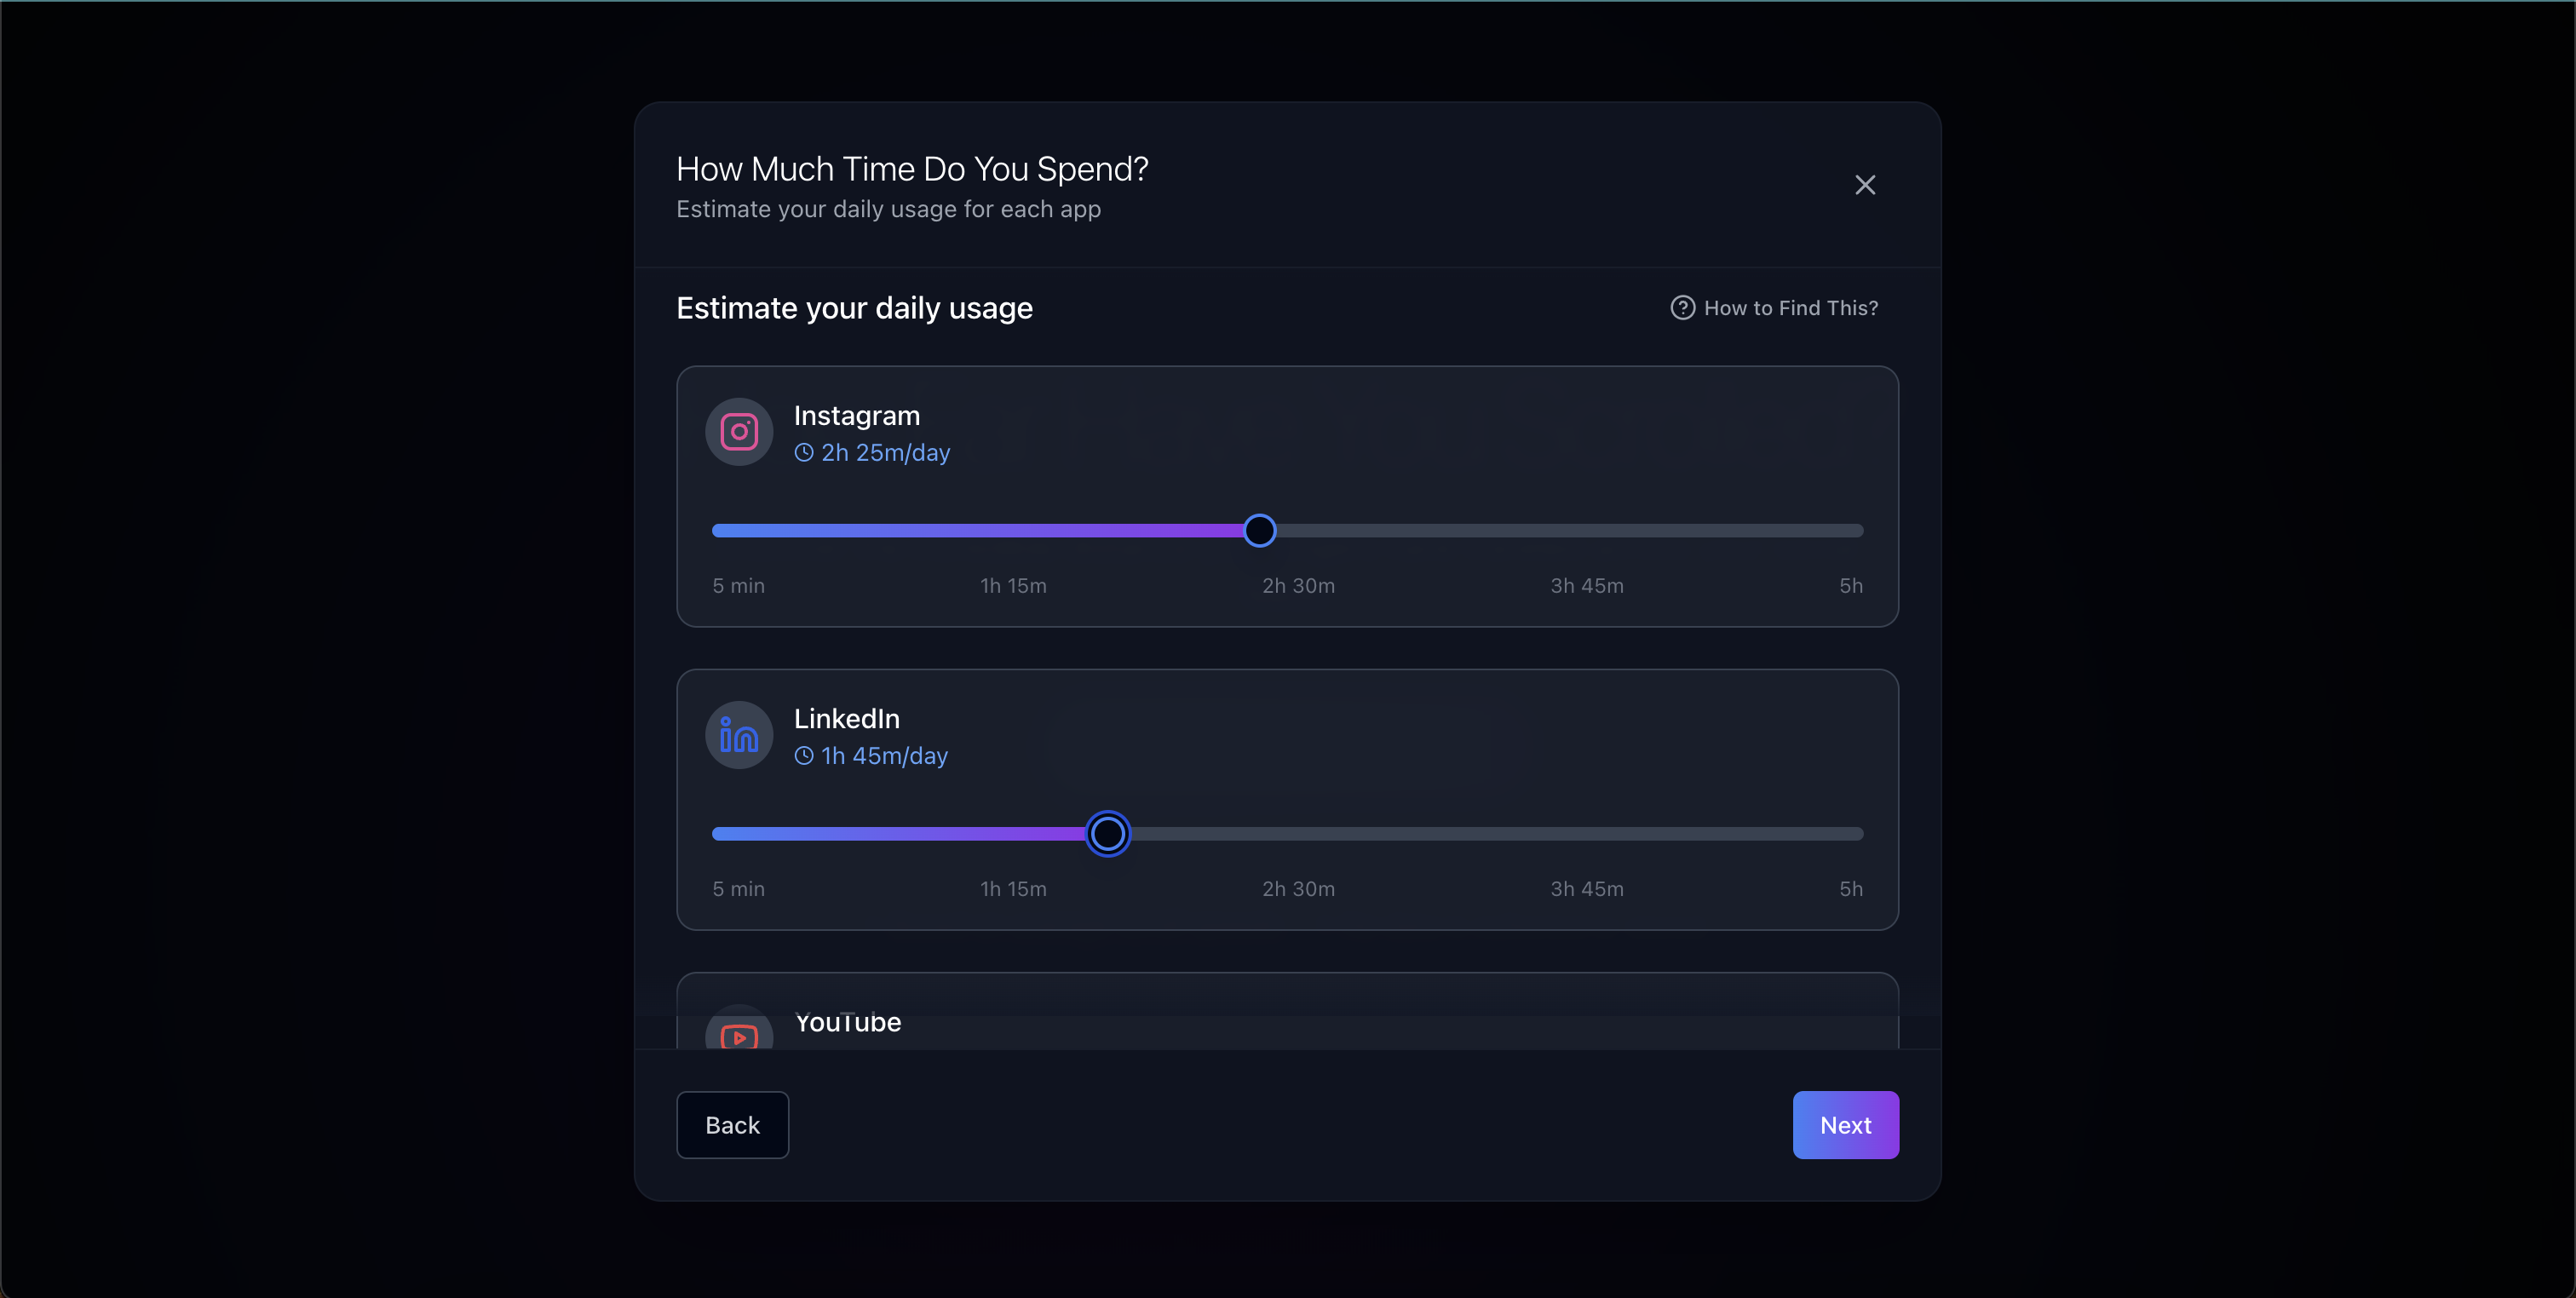This screenshot has height=1298, width=2576.
Task: Continue with the Next button
Action: point(1845,1125)
